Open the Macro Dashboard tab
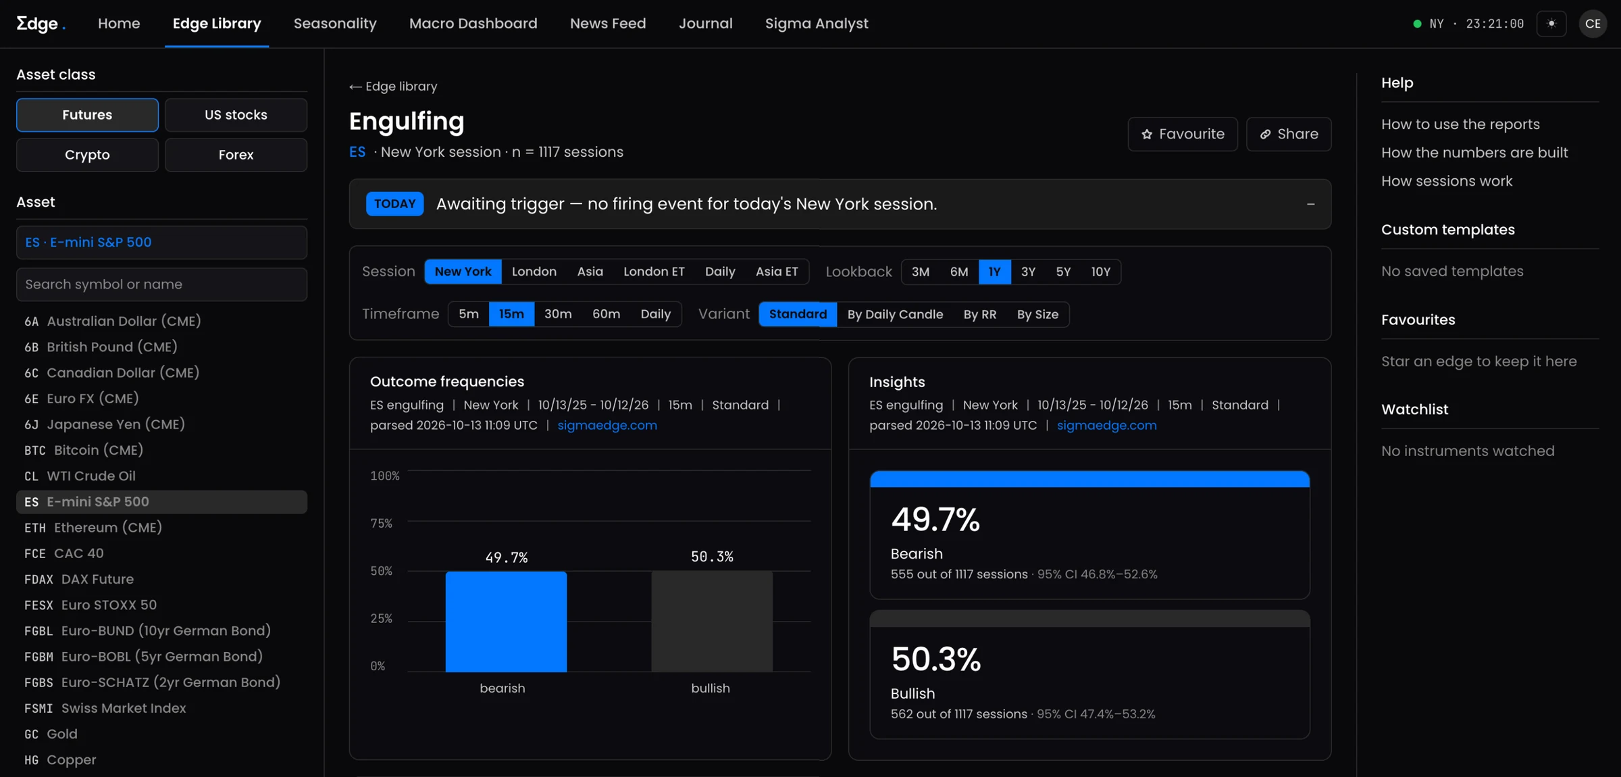The width and height of the screenshot is (1621, 777). pos(473,24)
